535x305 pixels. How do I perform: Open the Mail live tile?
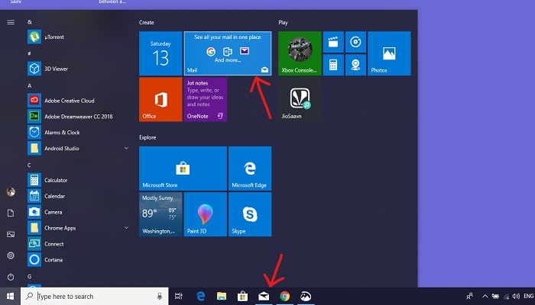click(x=228, y=53)
